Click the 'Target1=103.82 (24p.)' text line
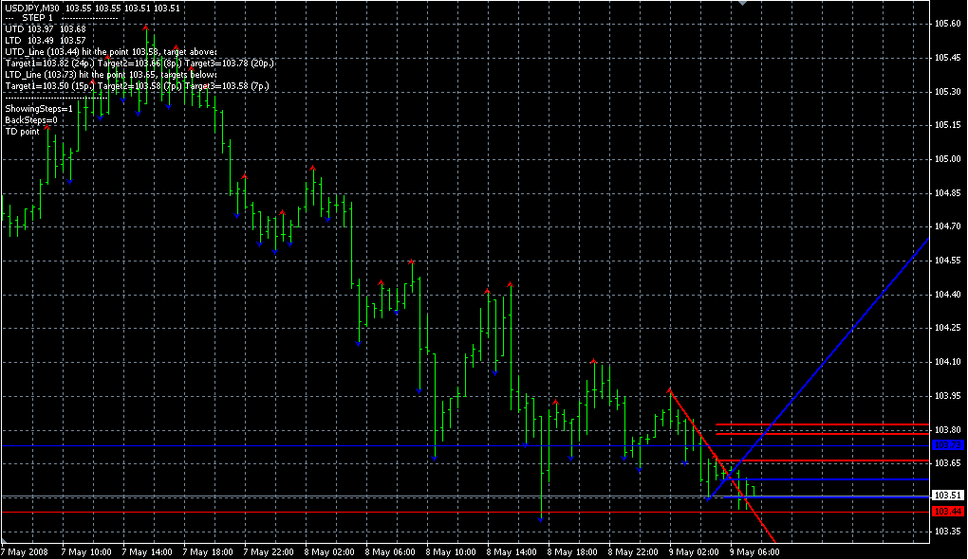This screenshot has width=968, height=559. (140, 63)
